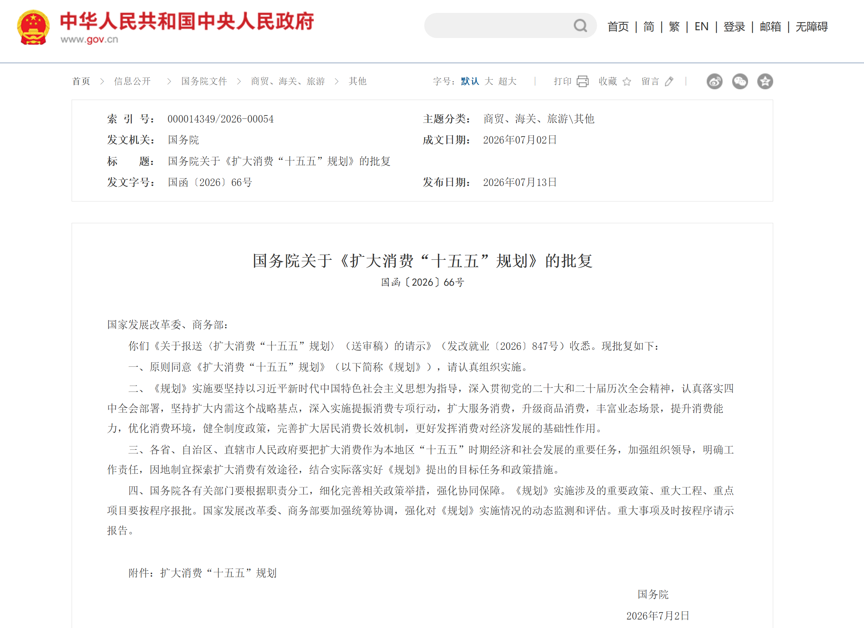Click the search magnifier icon
This screenshot has width=864, height=628.
(580, 26)
